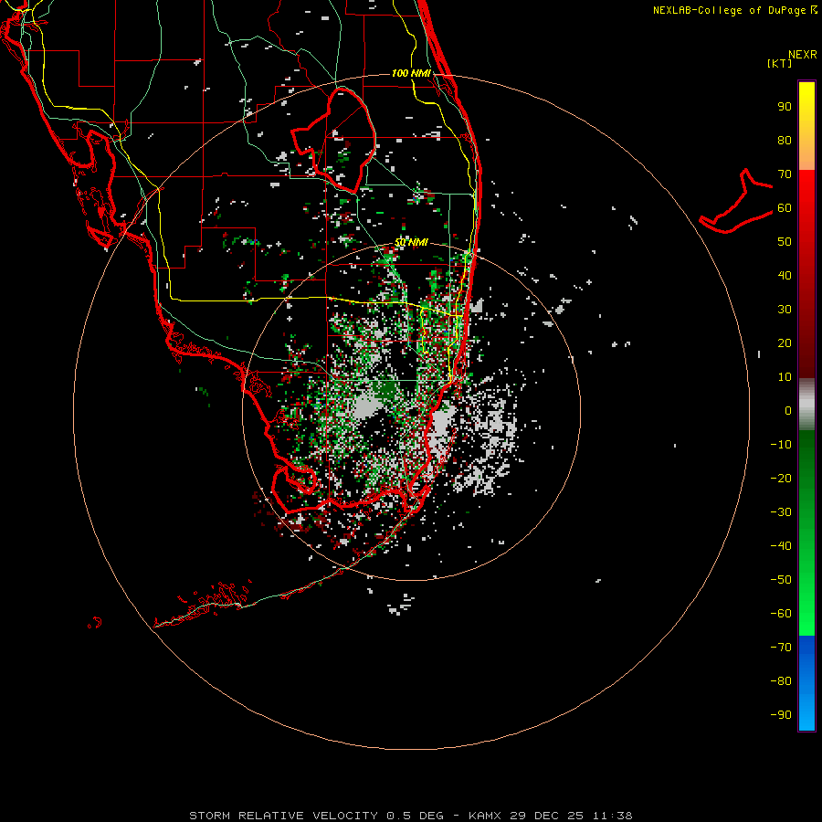Image resolution: width=822 pixels, height=822 pixels.
Task: Click the Lake Okeechobee outline on the map
Action: click(333, 140)
